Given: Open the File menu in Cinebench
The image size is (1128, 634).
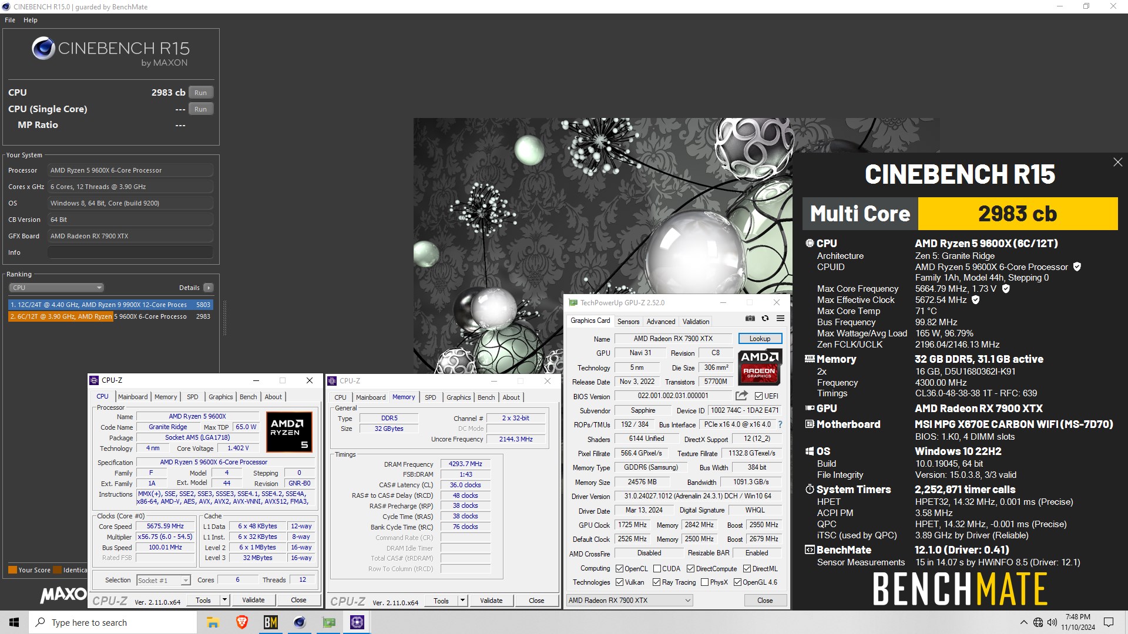Looking at the screenshot, I should tap(10, 20).
